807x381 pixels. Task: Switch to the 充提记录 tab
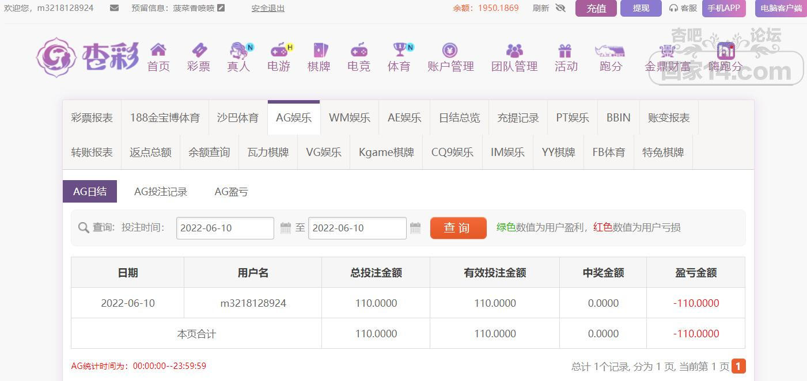(x=518, y=117)
